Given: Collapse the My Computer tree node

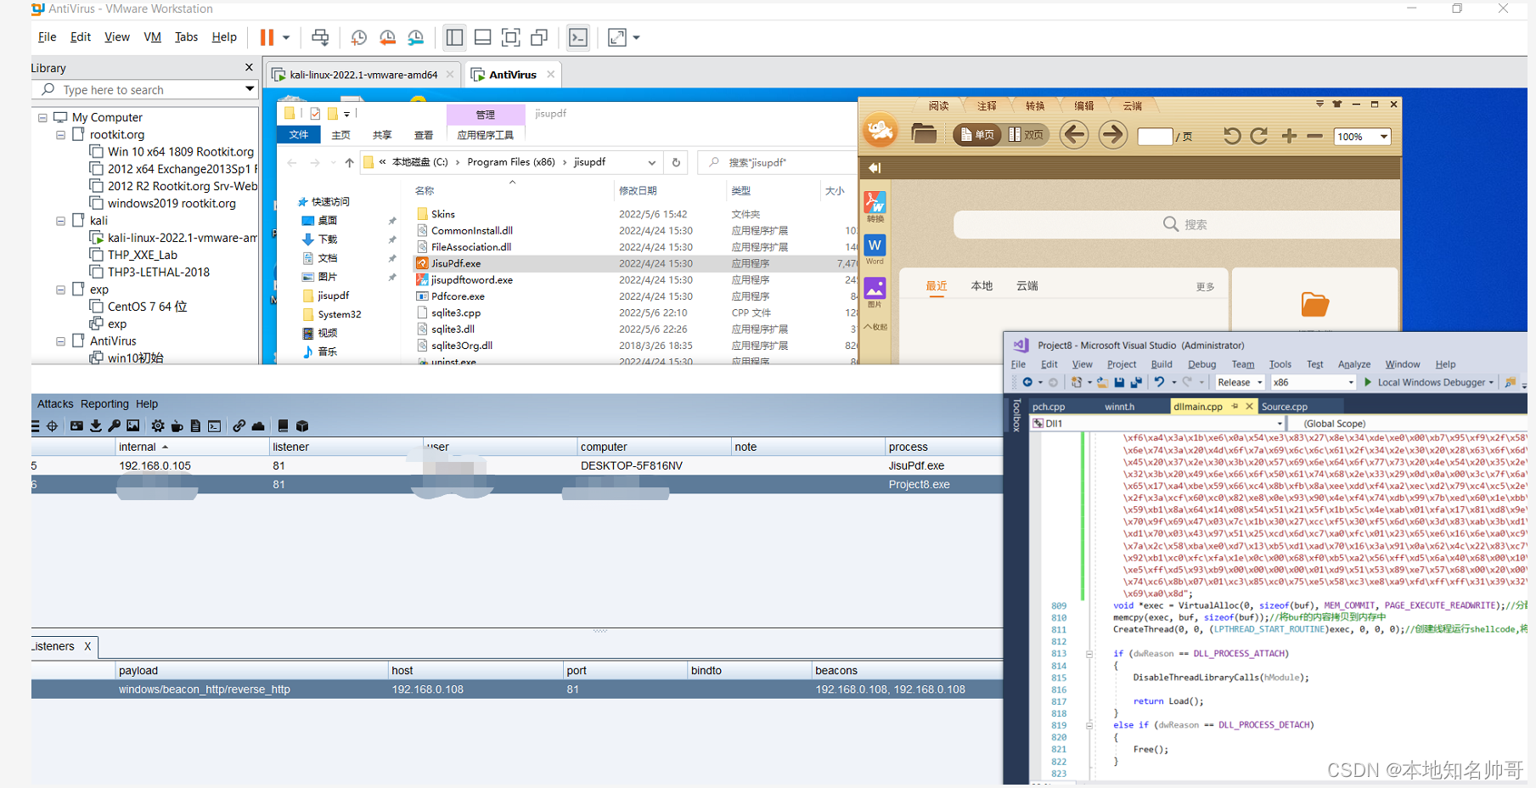Looking at the screenshot, I should 42,117.
